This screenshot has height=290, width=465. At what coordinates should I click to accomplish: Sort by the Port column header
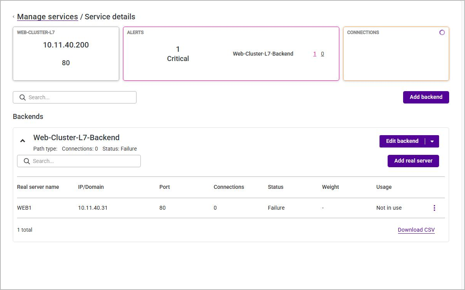165,187
